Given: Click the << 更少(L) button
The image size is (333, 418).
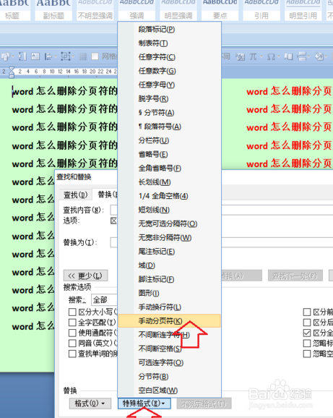Looking at the screenshot, I should pyautogui.click(x=86, y=276).
